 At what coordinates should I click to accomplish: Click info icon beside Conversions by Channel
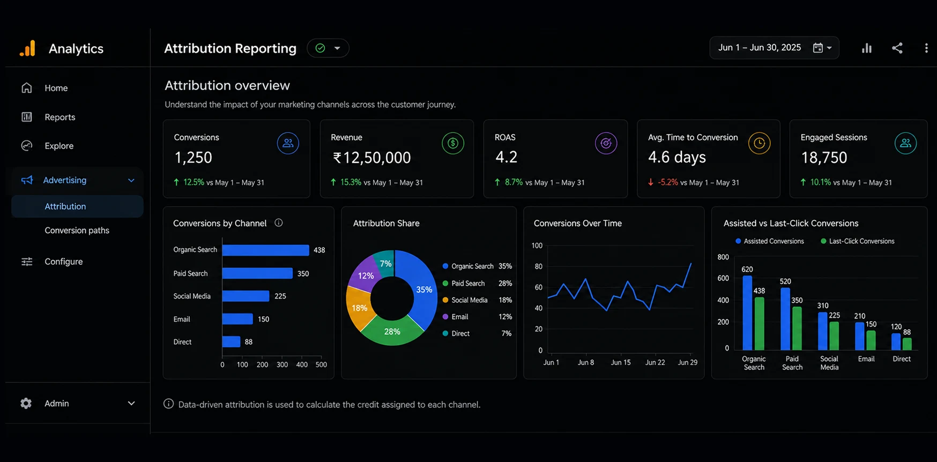(x=279, y=223)
